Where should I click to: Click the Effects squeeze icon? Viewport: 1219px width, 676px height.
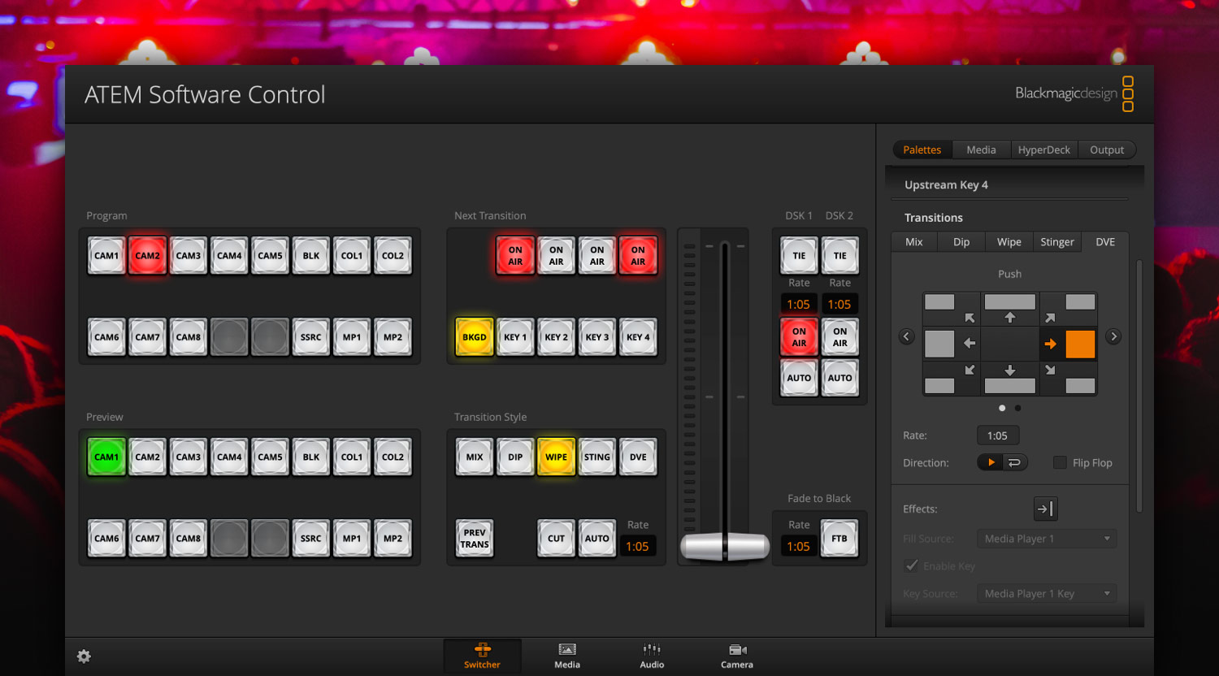pos(1045,509)
